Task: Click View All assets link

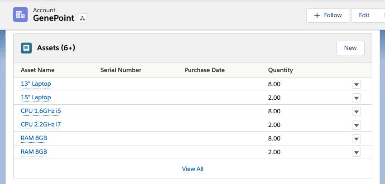Action: [193, 169]
